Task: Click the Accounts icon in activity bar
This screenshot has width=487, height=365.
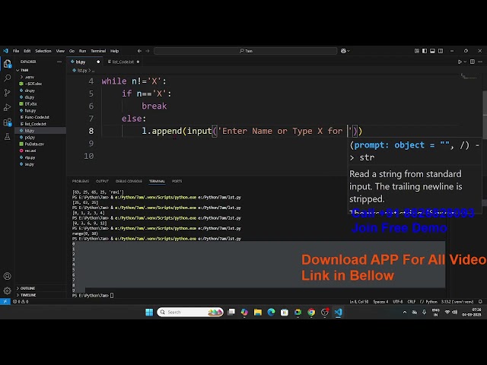Action: tap(8, 276)
